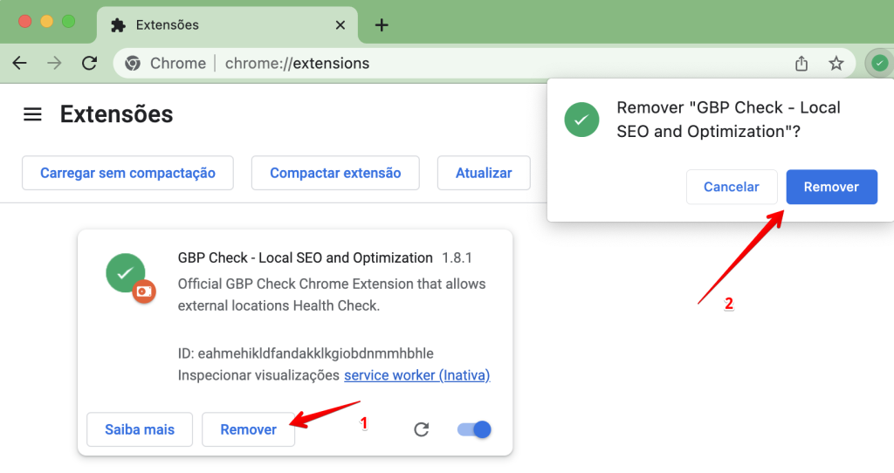Open the share icon in the address bar

coord(801,63)
